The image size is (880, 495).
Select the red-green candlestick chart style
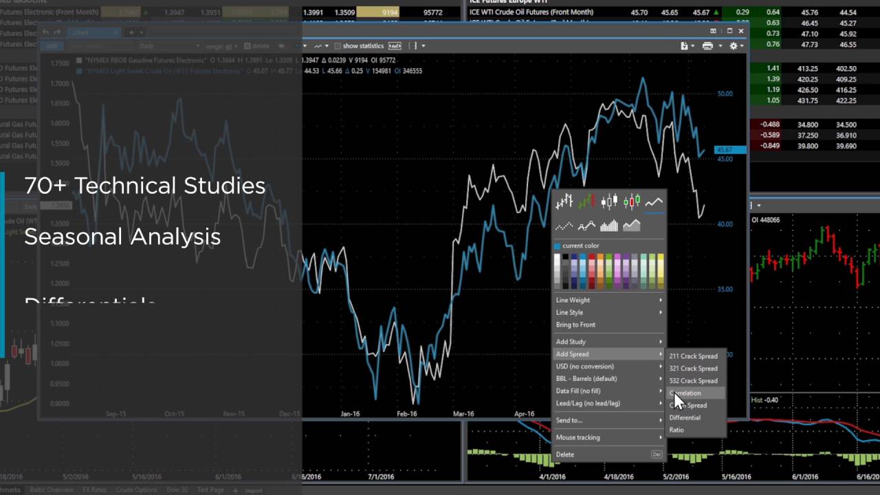pos(632,201)
